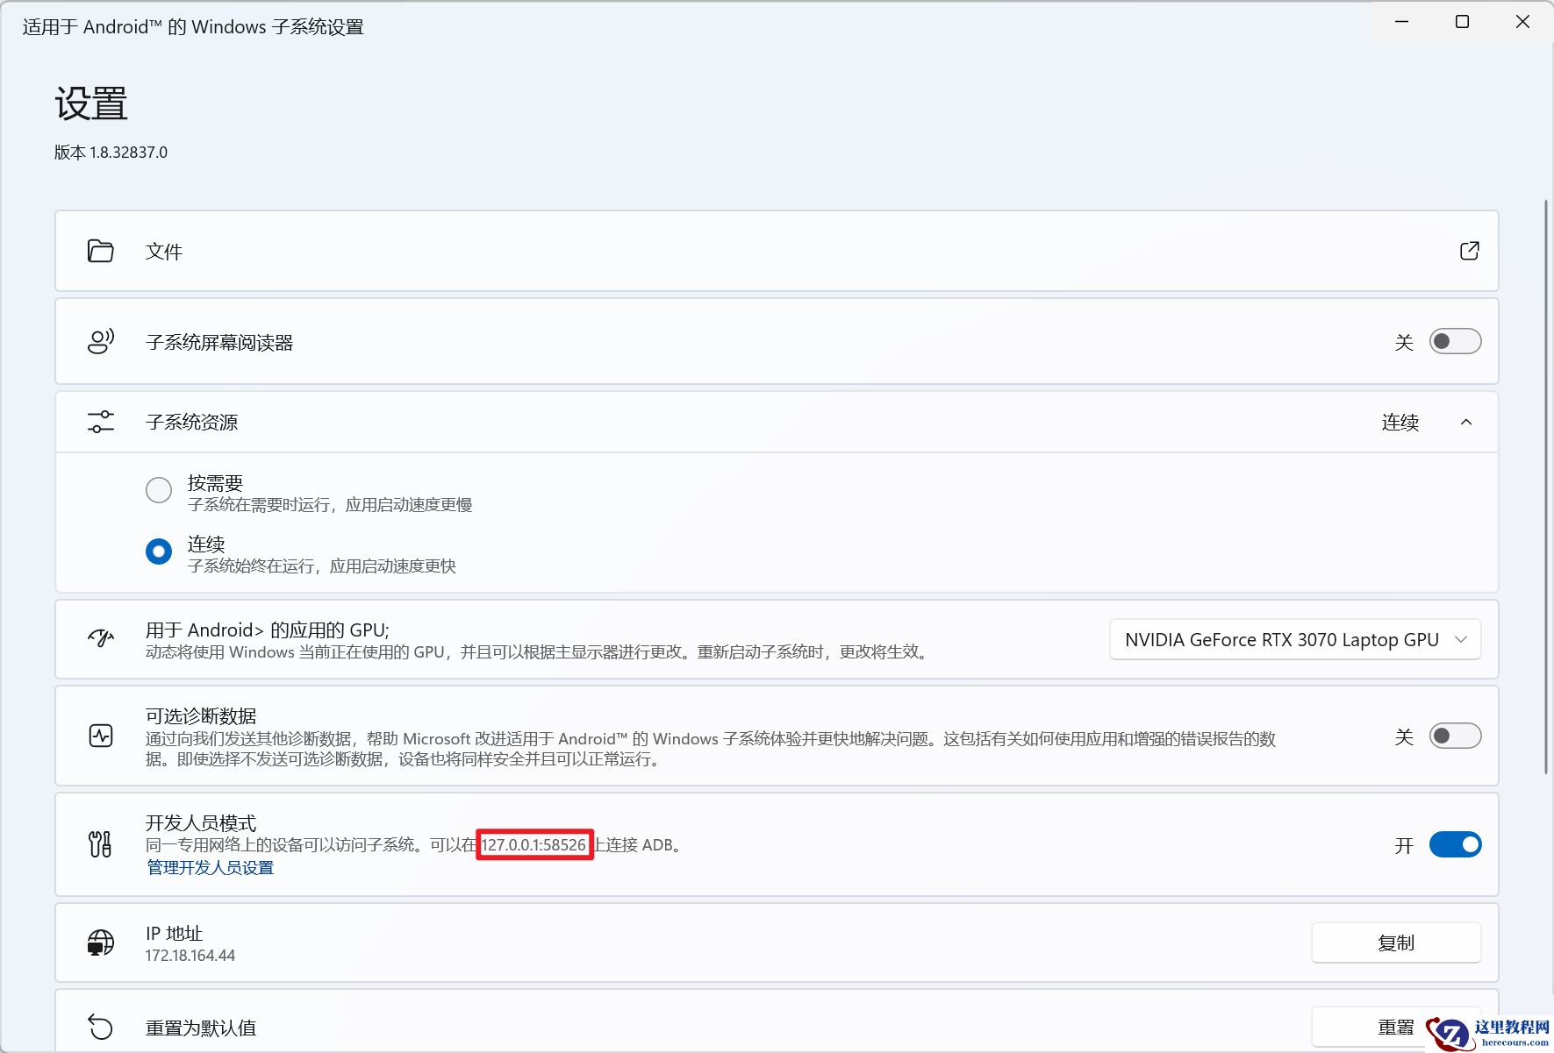Screen dimensions: 1554x1053
Task: Click the screen reader icon for 子系统屏幕阅读器
Action: tap(100, 341)
